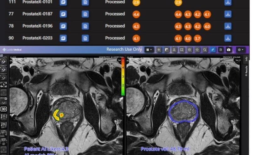This screenshot has width=264, height=155.
Task: Click the overlay layers tool icon
Action: 167,50
